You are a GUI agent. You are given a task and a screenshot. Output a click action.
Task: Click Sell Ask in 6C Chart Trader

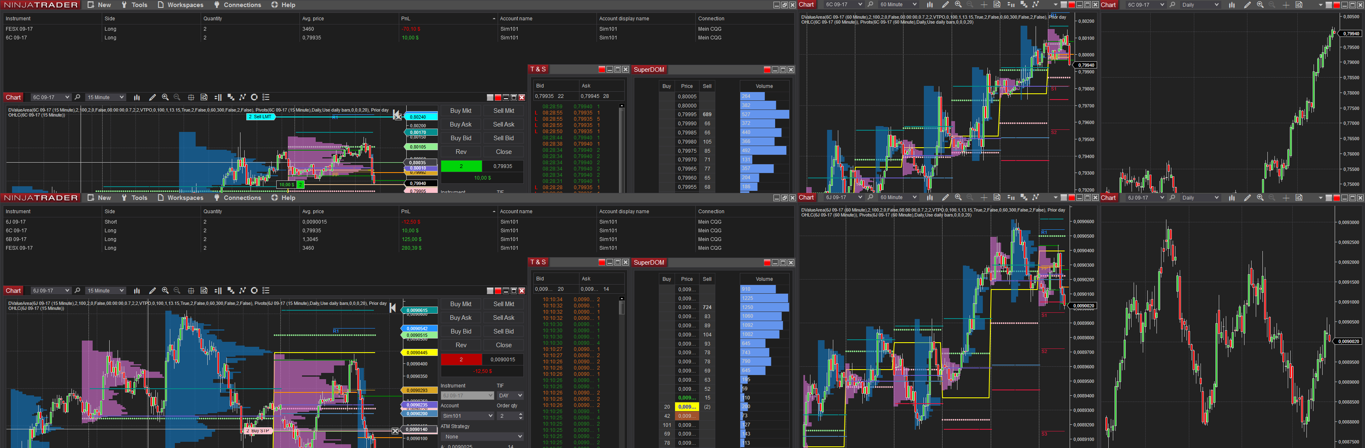[x=503, y=125]
